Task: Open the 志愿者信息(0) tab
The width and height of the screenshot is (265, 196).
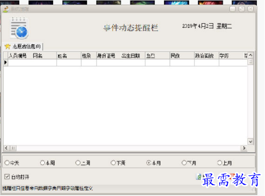Action: point(23,46)
